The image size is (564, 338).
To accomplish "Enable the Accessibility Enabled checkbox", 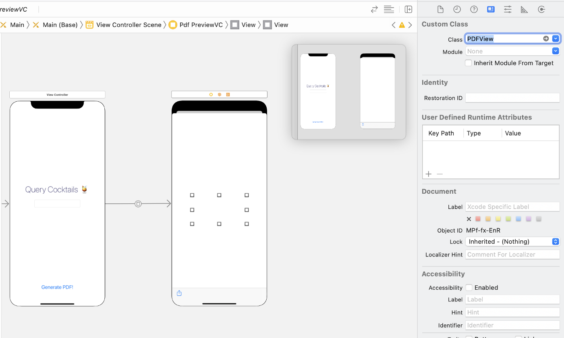I will pyautogui.click(x=469, y=287).
